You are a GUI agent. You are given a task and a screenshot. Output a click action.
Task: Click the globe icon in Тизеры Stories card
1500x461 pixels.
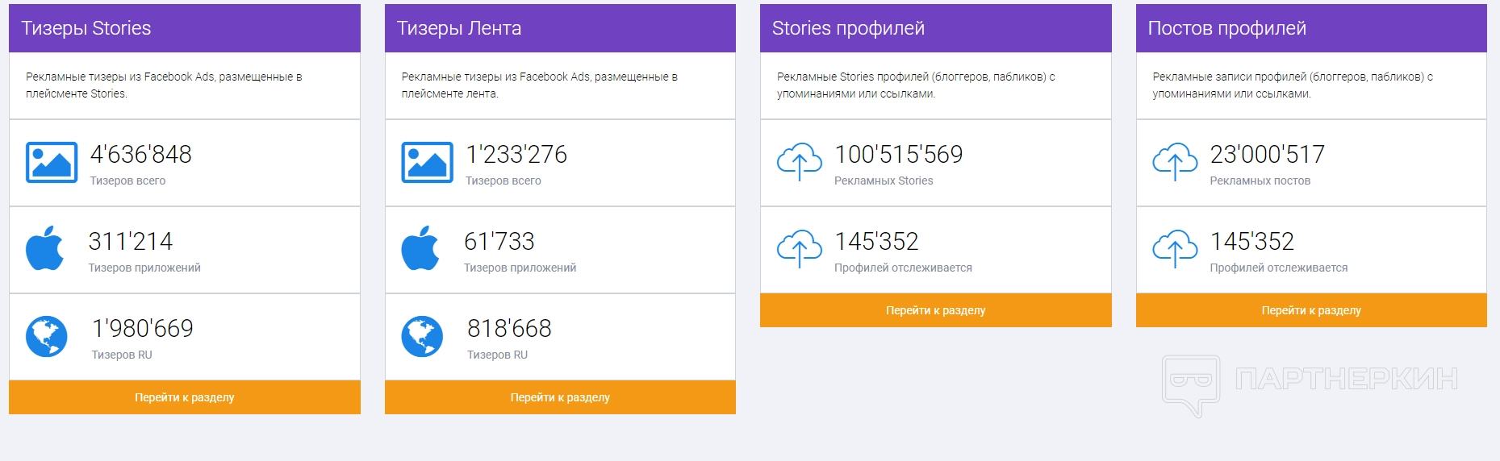46,336
